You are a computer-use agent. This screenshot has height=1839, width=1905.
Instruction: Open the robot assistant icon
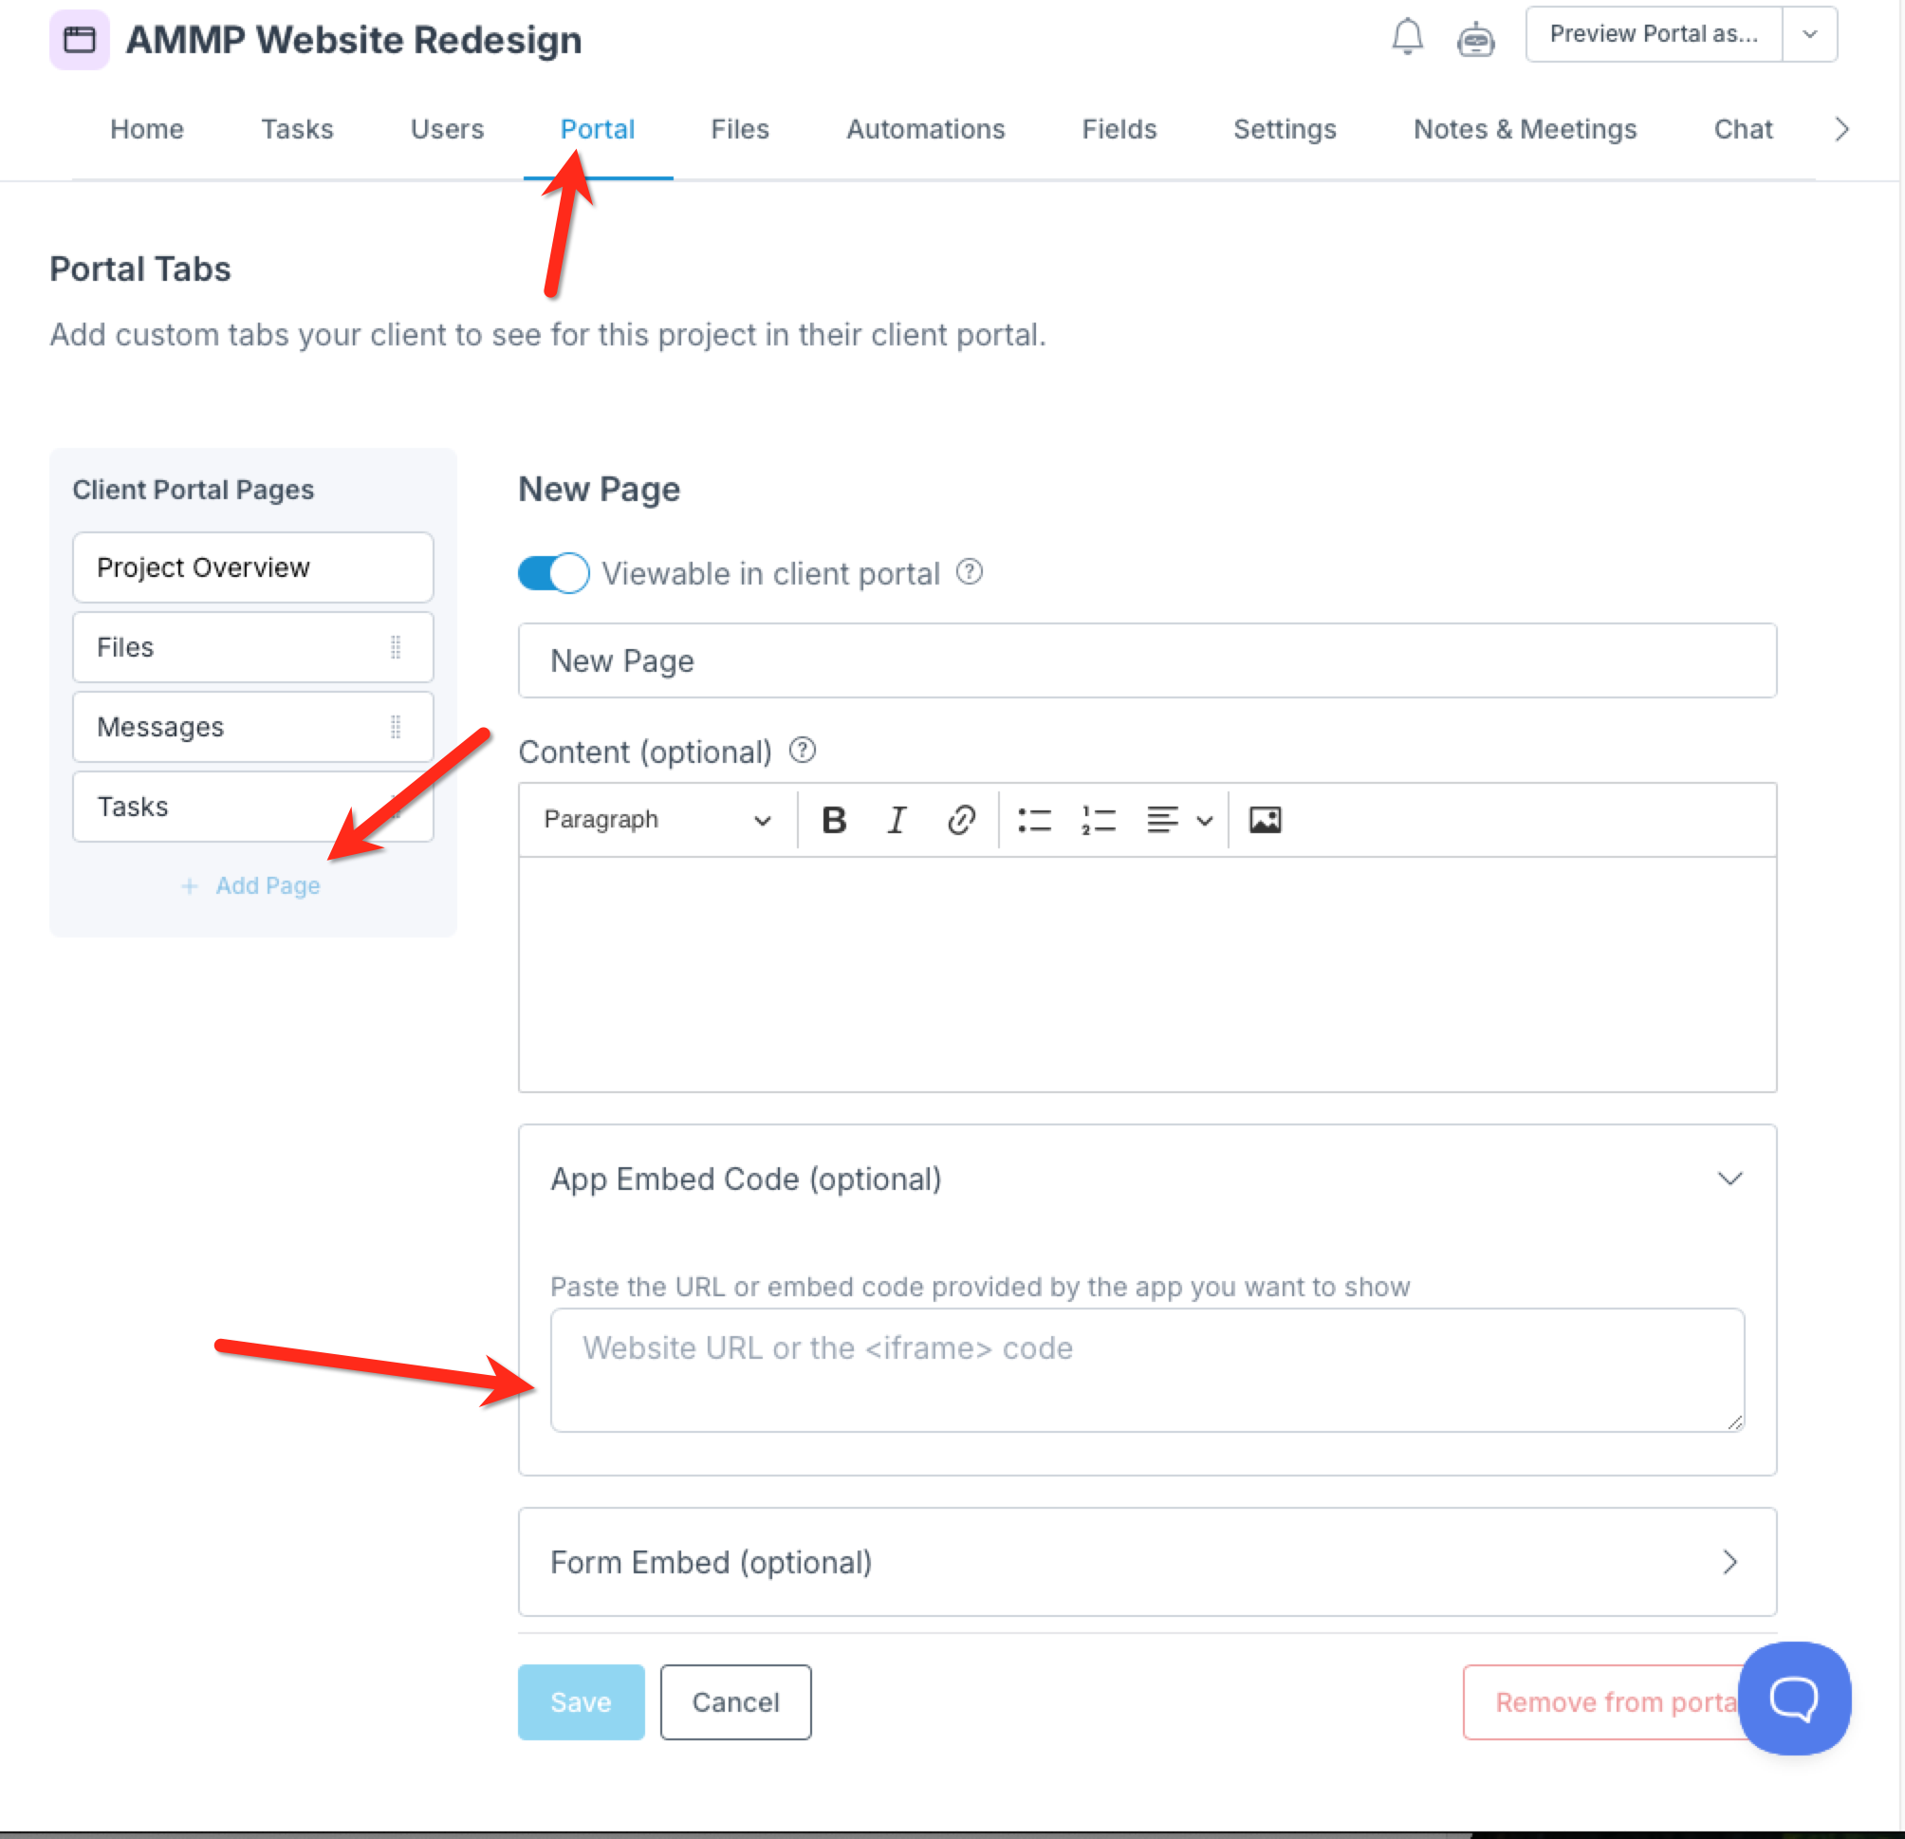pos(1474,39)
